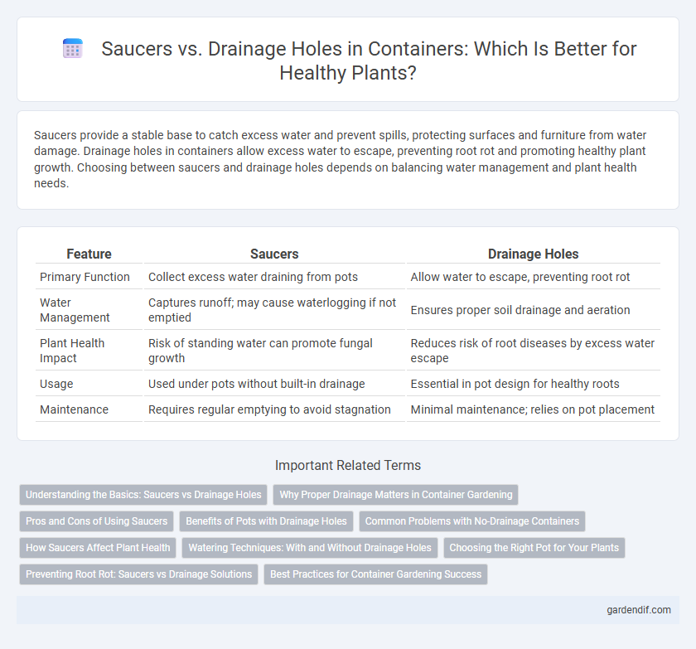Open Preventing Root Rot: Saucers vs Drainage Solutions

pyautogui.click(x=138, y=574)
